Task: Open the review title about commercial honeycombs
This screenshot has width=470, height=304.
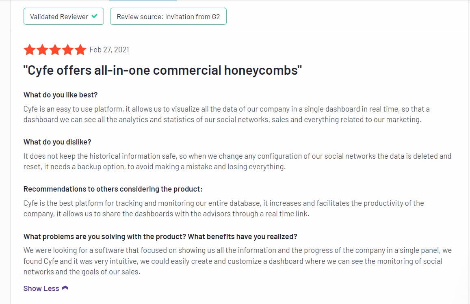Action: click(x=162, y=70)
